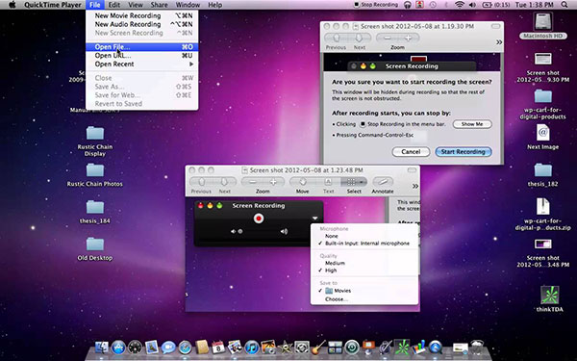Screen dimensions: 577x361
Task: Click the date and time Tue 1:38 PM
Action: pyautogui.click(x=534, y=5)
